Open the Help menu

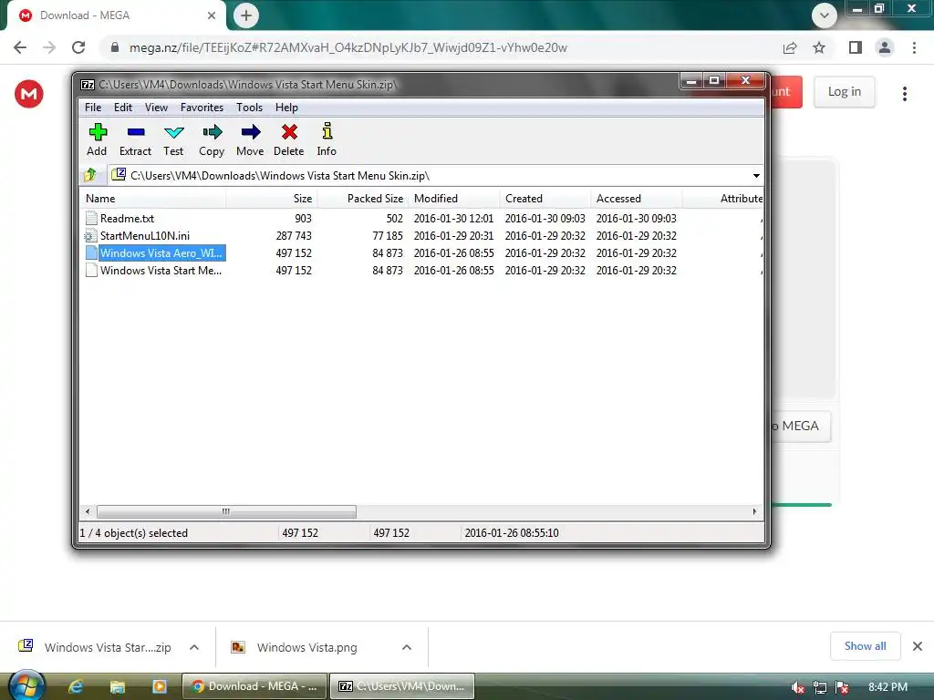tap(286, 108)
